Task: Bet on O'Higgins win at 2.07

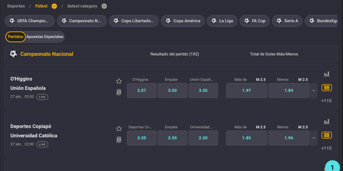Action: click(142, 91)
